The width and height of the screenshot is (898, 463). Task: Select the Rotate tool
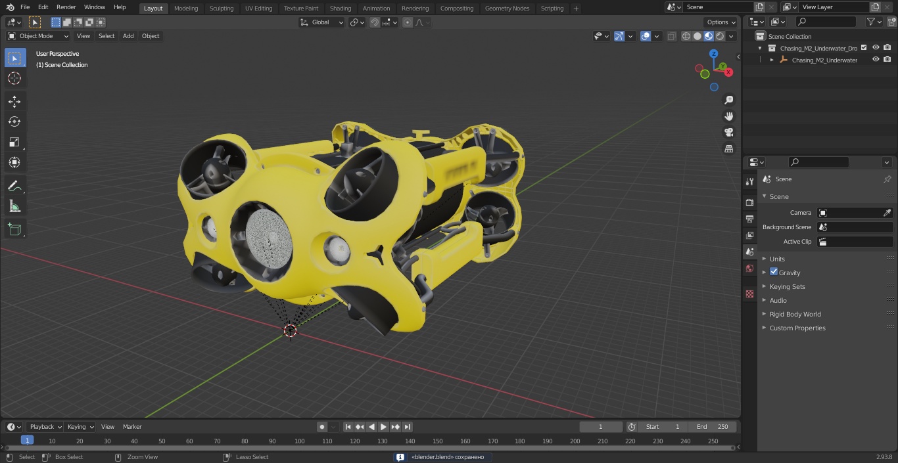pyautogui.click(x=14, y=121)
